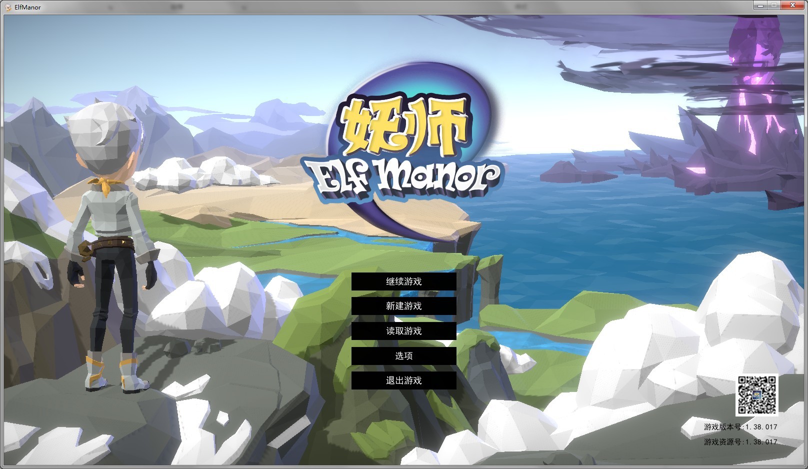The height and width of the screenshot is (469, 808).
Task: Click the 继续游戏 continue game button
Action: point(404,281)
